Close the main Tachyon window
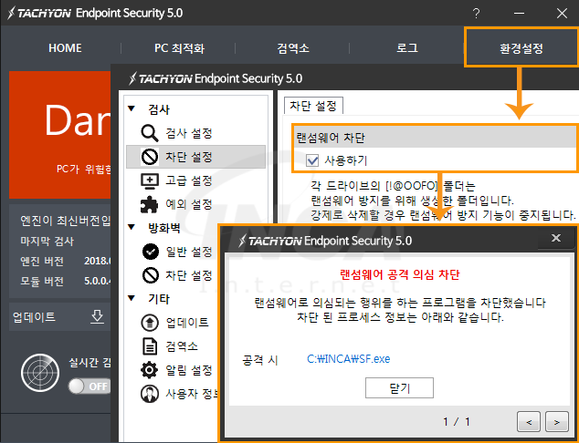 click(562, 14)
